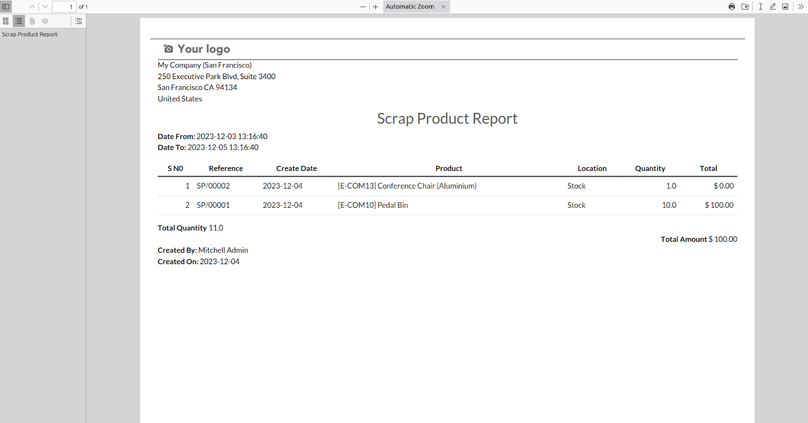Click Created By Mitchell Admin text
This screenshot has width=808, height=423.
[203, 251]
